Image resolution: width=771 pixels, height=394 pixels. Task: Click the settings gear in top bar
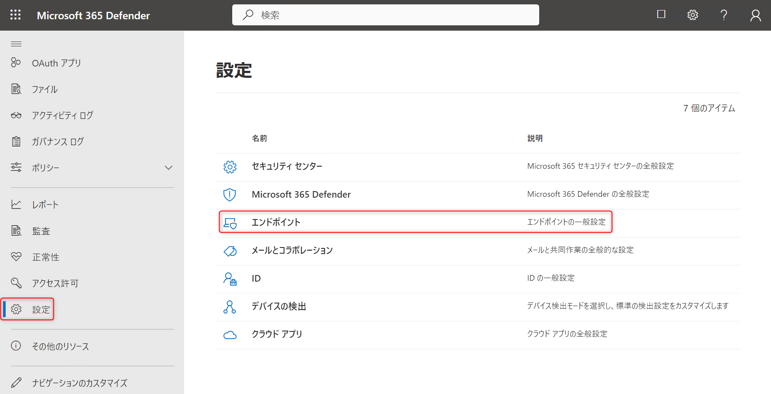click(692, 15)
